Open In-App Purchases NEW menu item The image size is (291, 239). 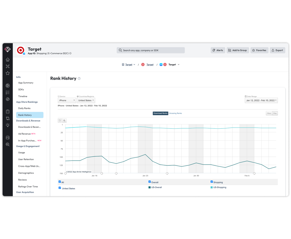click(30, 141)
